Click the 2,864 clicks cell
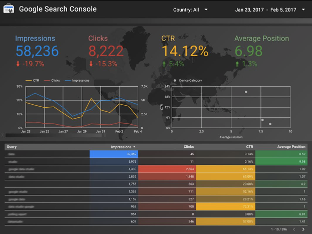Viewport: 312px width, 234px height. tap(167, 169)
